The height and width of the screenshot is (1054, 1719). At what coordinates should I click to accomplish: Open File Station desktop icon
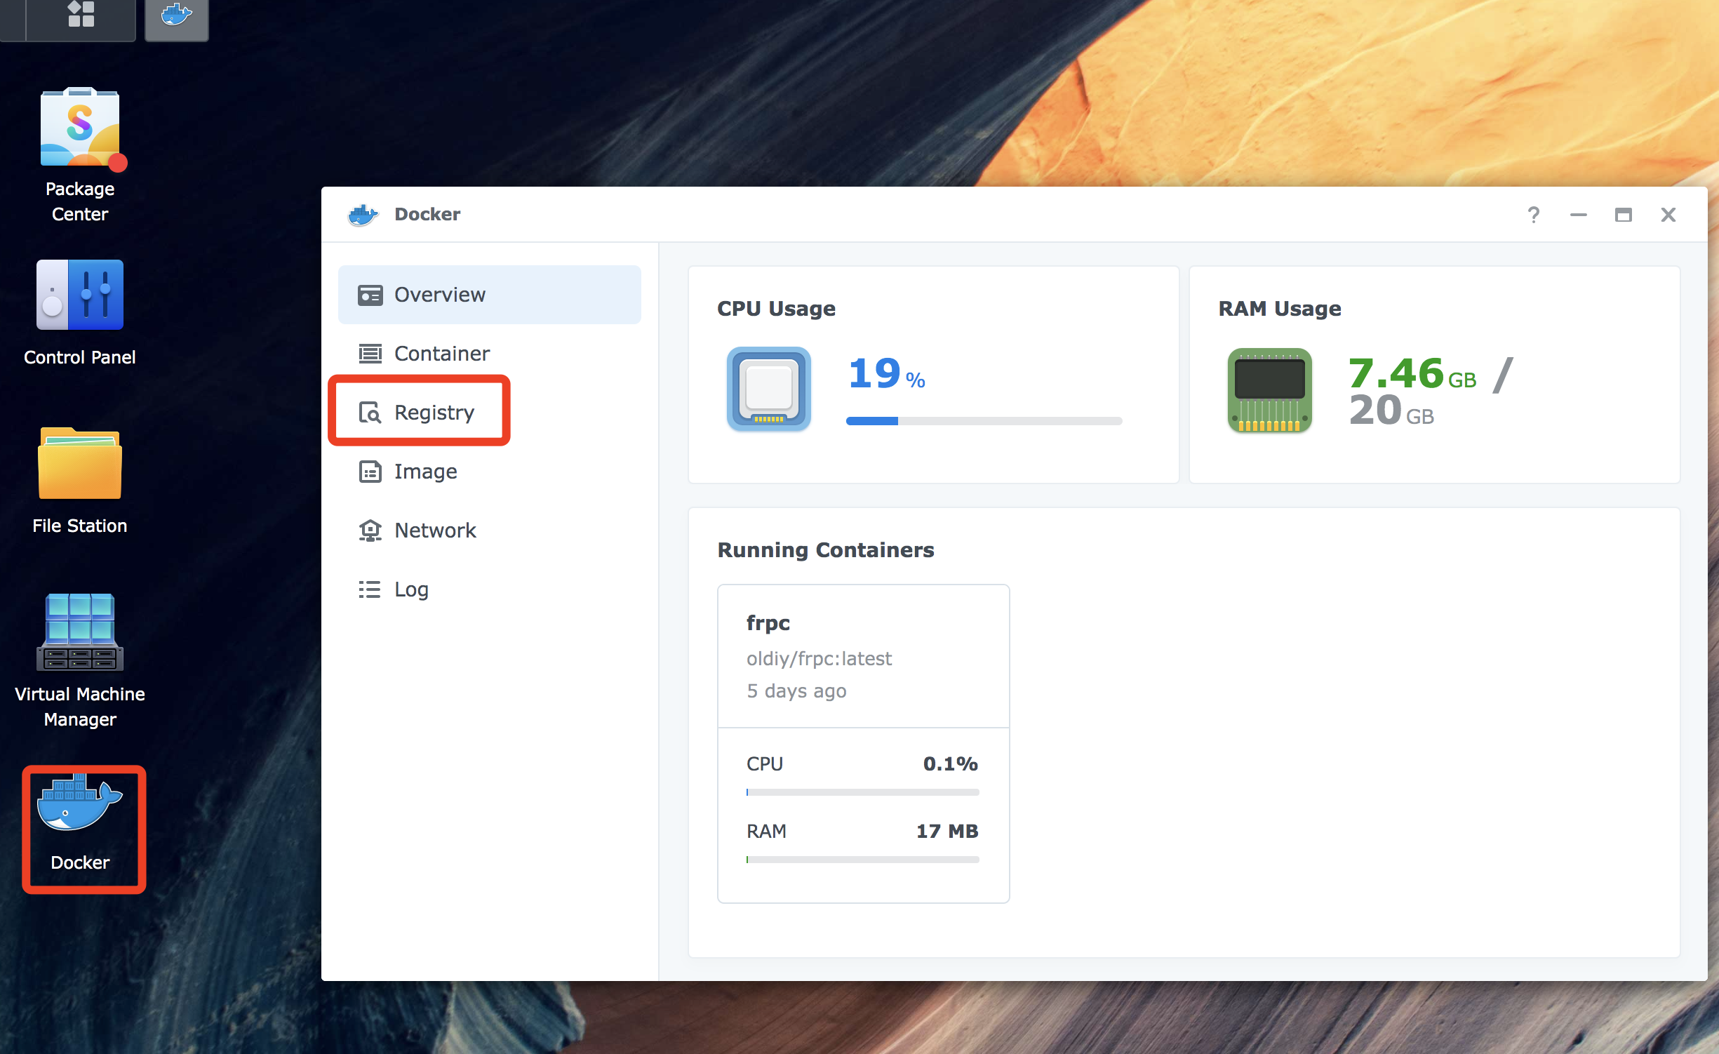click(x=80, y=482)
